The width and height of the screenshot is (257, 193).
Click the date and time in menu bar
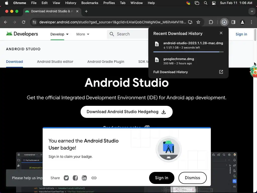pos(236,3)
